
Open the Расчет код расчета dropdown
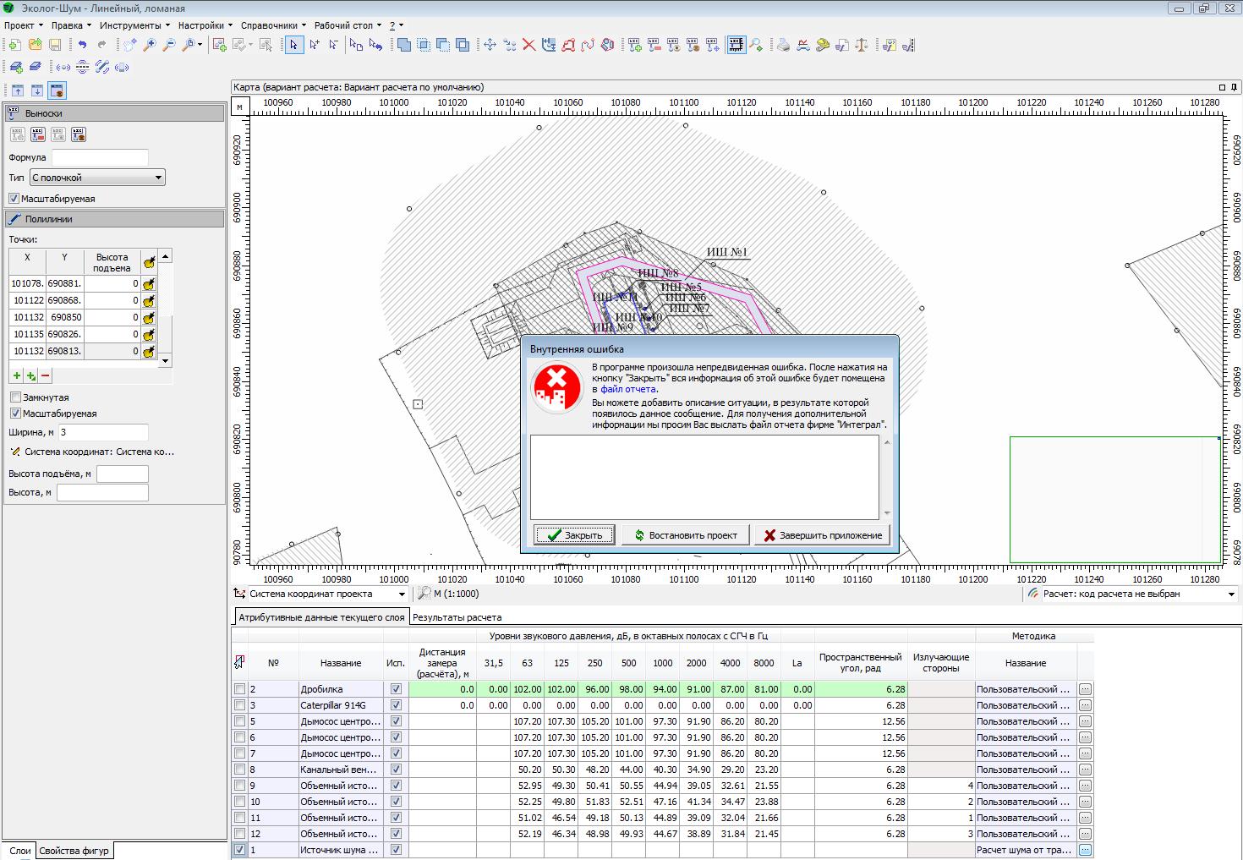point(1230,594)
